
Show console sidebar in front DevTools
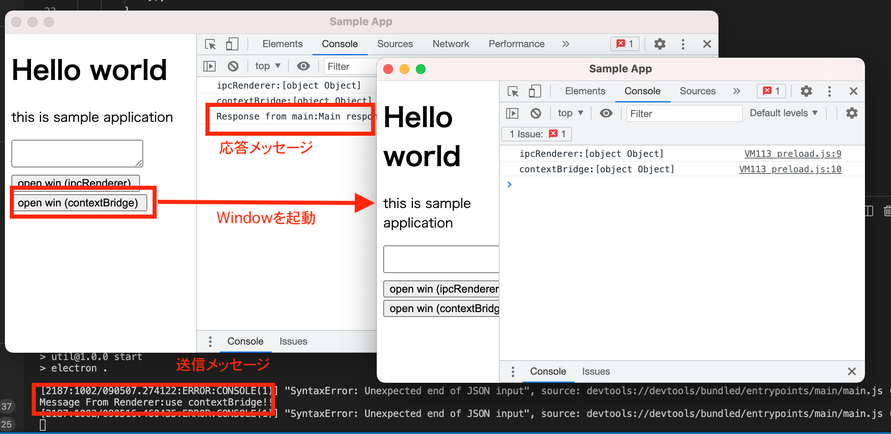(x=512, y=113)
